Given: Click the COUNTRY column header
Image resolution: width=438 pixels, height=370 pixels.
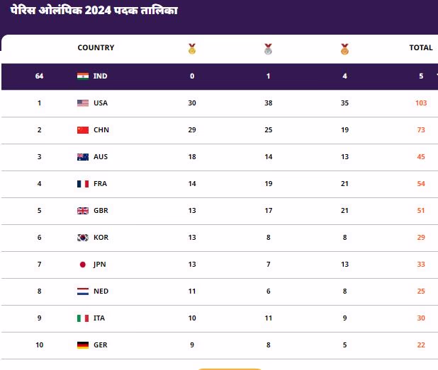Looking at the screenshot, I should coord(96,48).
